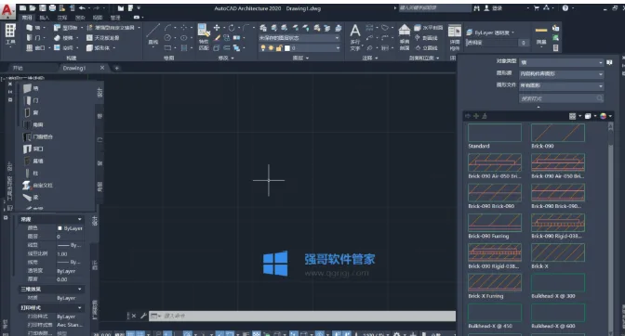The image size is (625, 336).
Task: Select the Brick-090 Furring wall style thumbnail
Action: (x=495, y=223)
